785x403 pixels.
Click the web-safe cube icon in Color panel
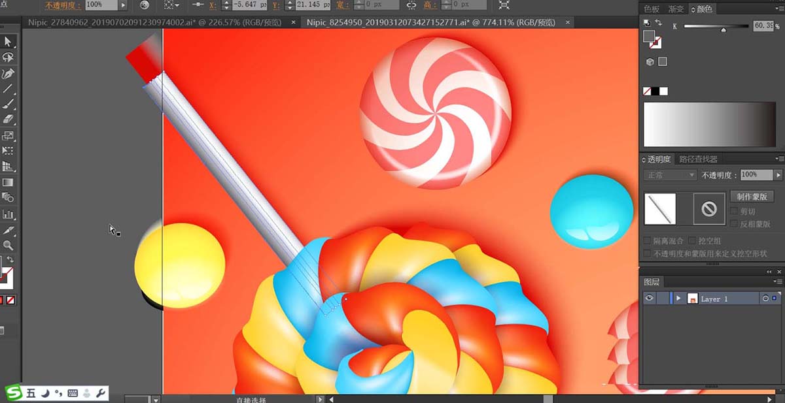tap(650, 62)
